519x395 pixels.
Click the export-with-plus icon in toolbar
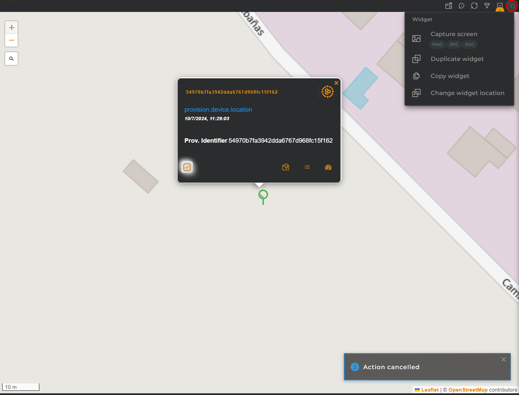coord(449,6)
